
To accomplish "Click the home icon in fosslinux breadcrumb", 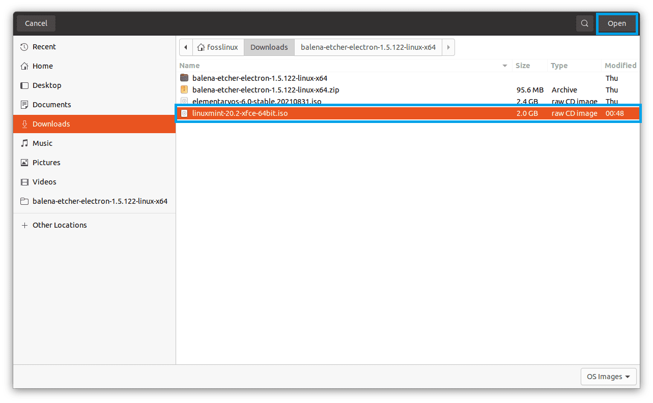I will pos(201,47).
